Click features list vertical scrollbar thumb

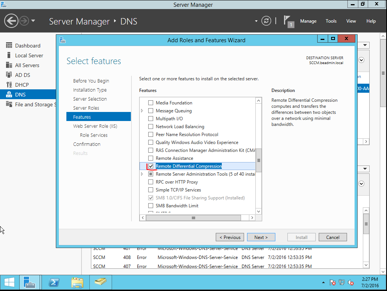click(x=258, y=160)
